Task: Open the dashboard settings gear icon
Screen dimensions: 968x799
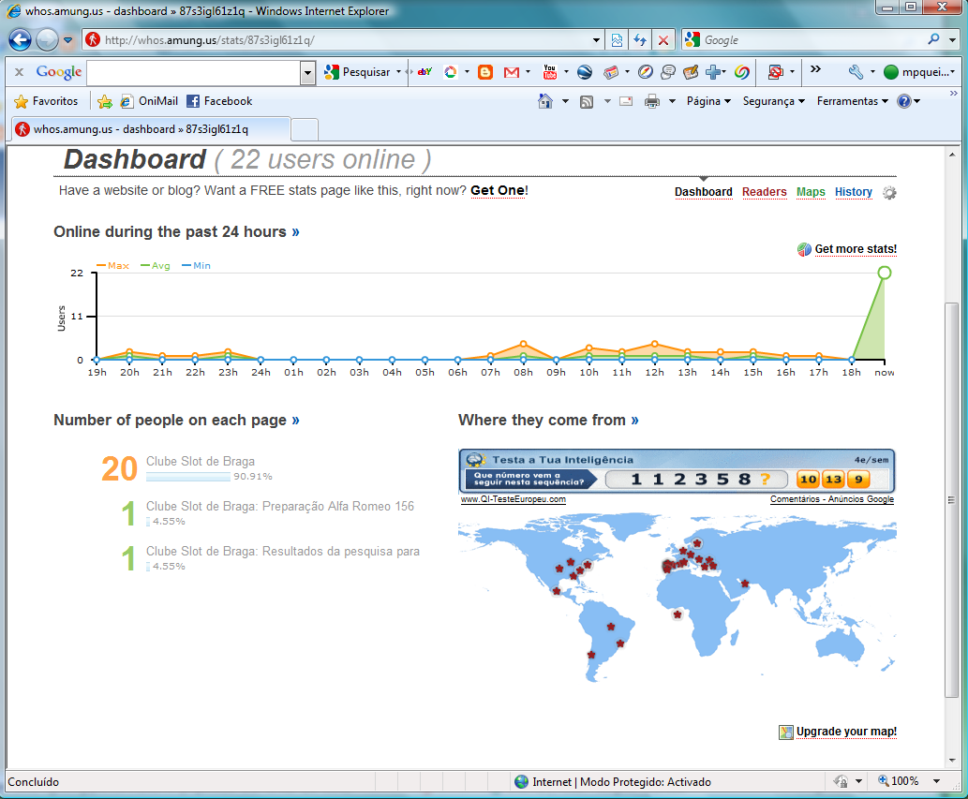Action: point(888,192)
